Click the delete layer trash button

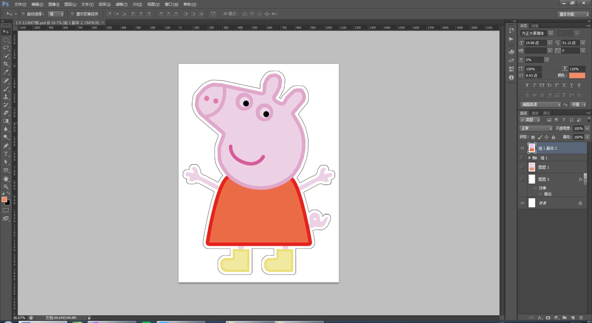[581, 318]
